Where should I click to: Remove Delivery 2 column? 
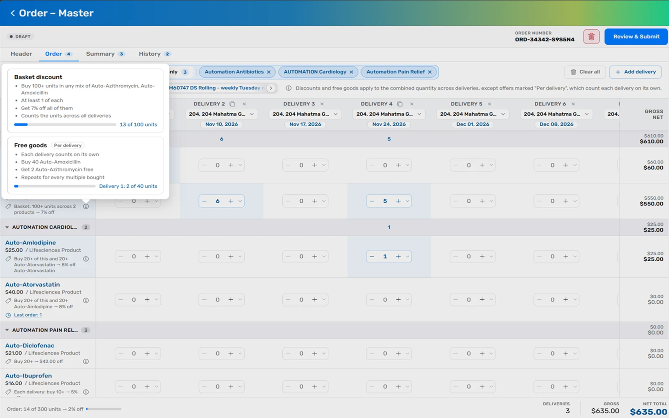point(244,104)
